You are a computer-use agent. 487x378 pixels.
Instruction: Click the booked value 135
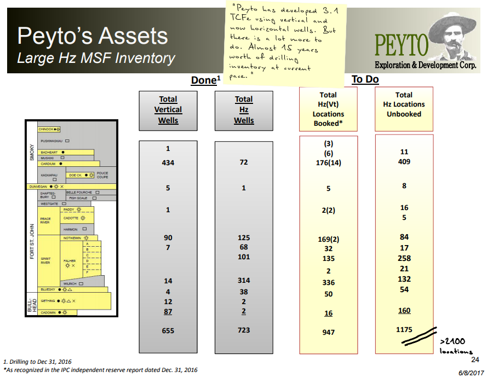pyautogui.click(x=328, y=259)
